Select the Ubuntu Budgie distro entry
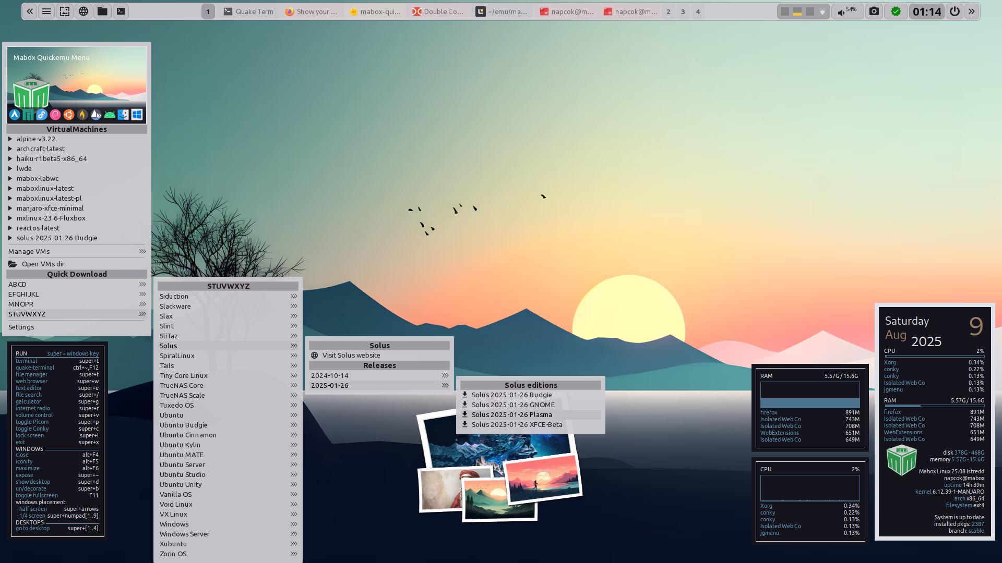 [183, 425]
